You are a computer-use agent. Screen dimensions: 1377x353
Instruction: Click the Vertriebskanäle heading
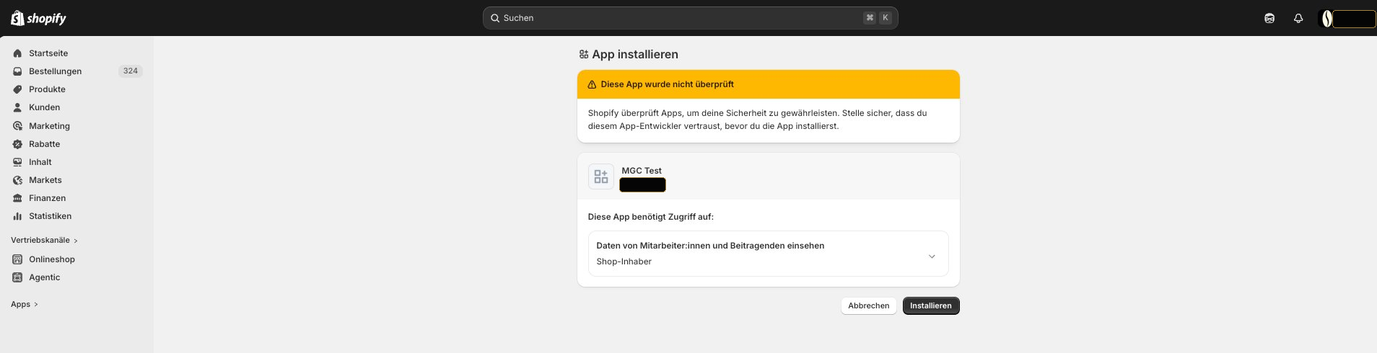(40, 240)
